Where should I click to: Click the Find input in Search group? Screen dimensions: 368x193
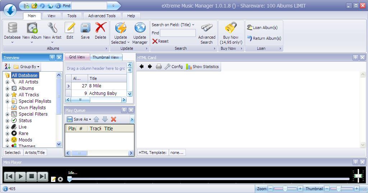[178, 33]
